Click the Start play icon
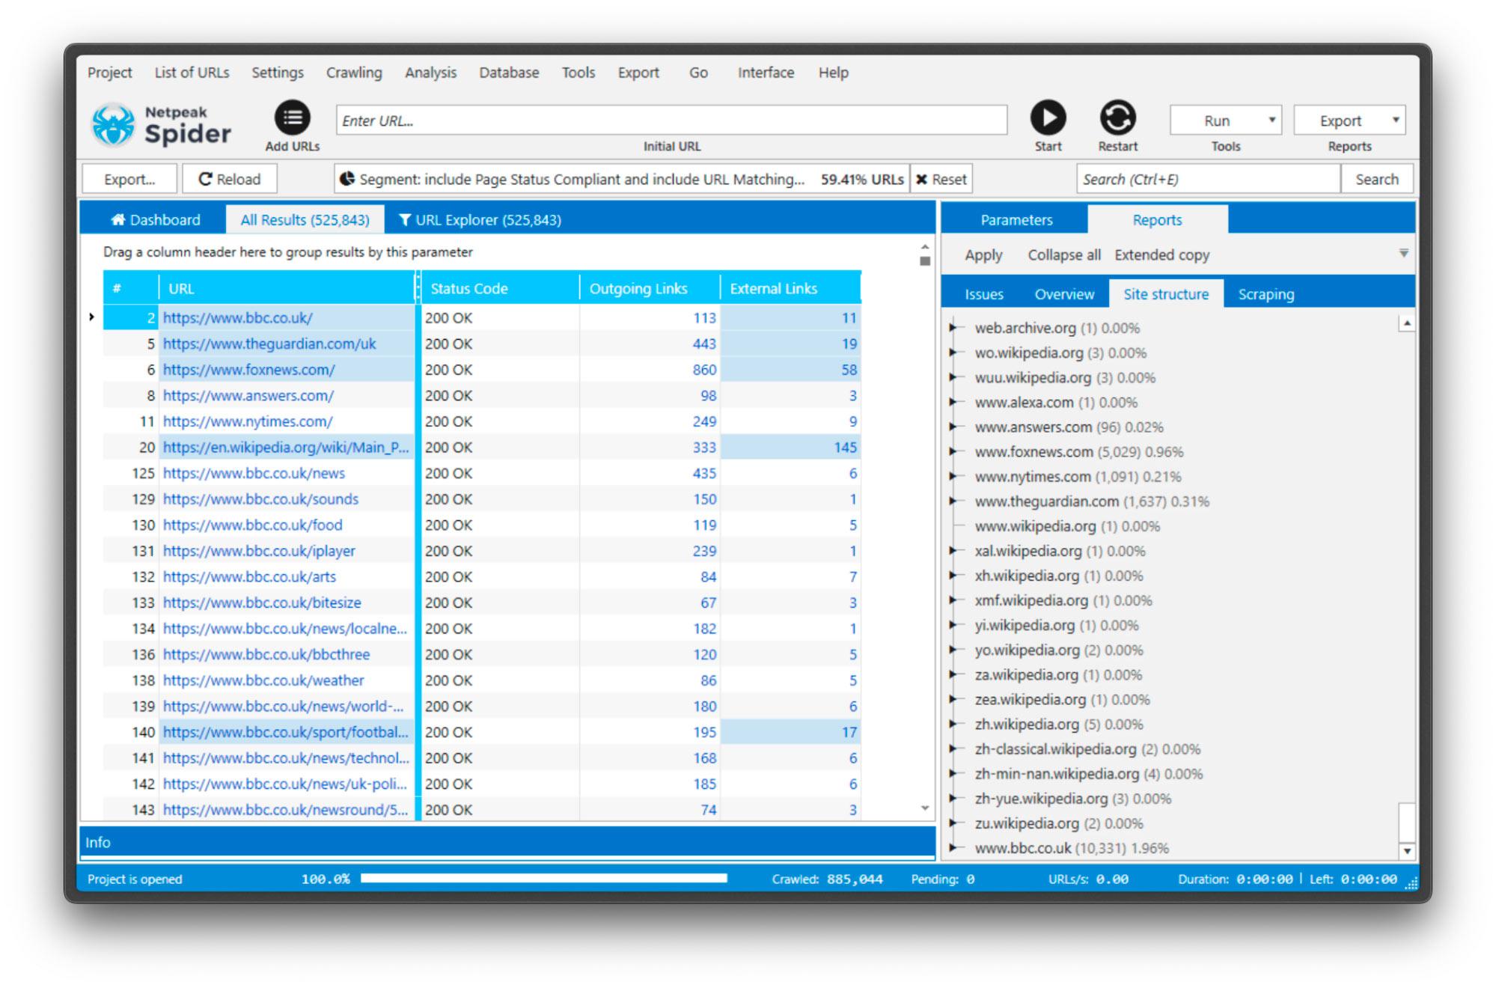 [1048, 118]
